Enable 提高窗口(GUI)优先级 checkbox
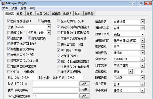 (x=9, y=60)
